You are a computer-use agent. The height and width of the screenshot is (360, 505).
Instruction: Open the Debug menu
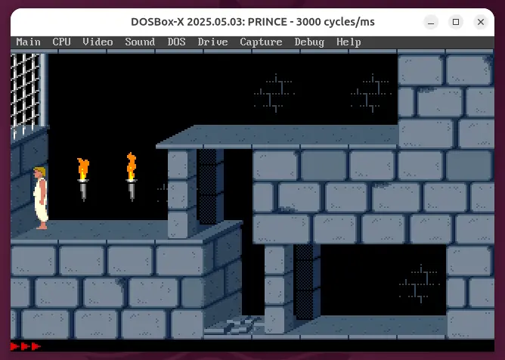click(x=309, y=42)
